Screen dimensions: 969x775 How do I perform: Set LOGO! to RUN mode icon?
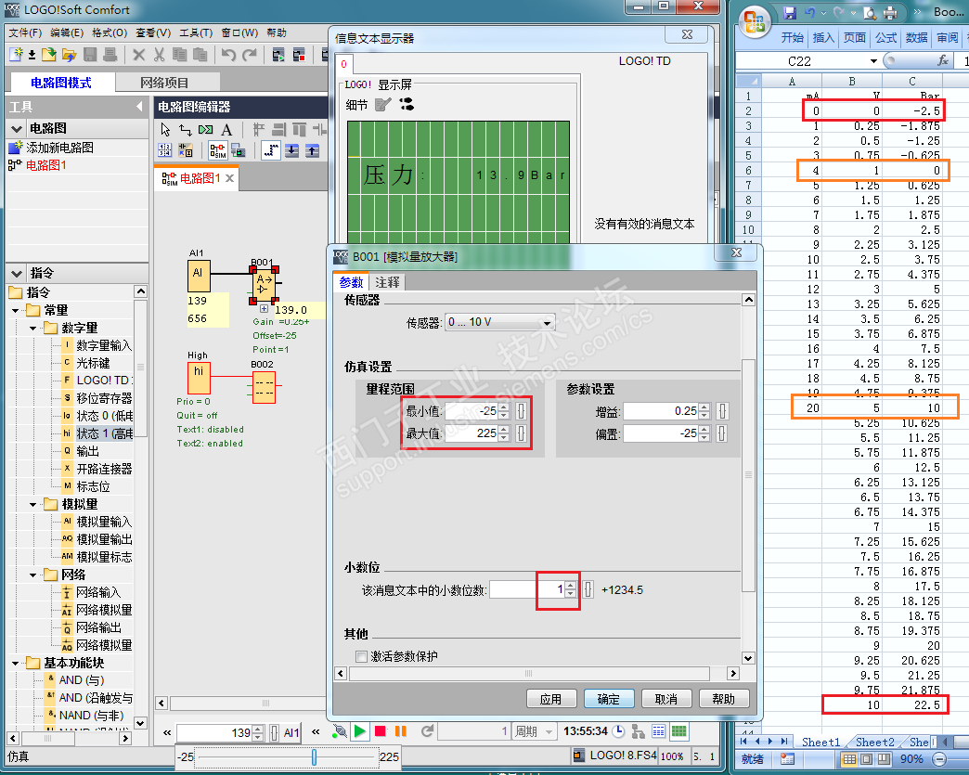tap(278, 55)
